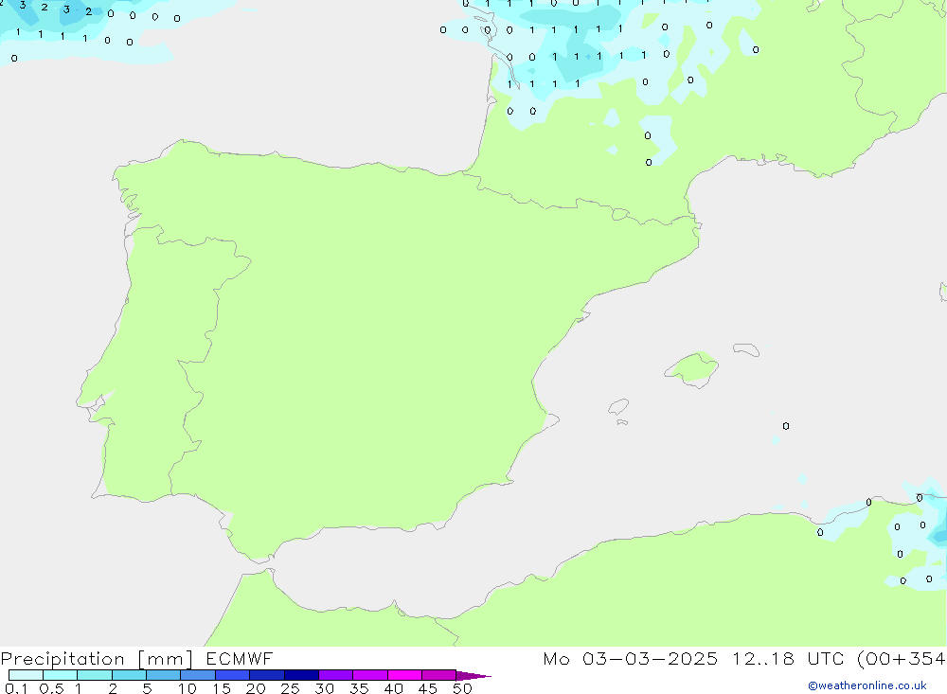947x694 pixels.
Task: Click the 20–25 mm dark blue swatch
Action: [x=266, y=675]
